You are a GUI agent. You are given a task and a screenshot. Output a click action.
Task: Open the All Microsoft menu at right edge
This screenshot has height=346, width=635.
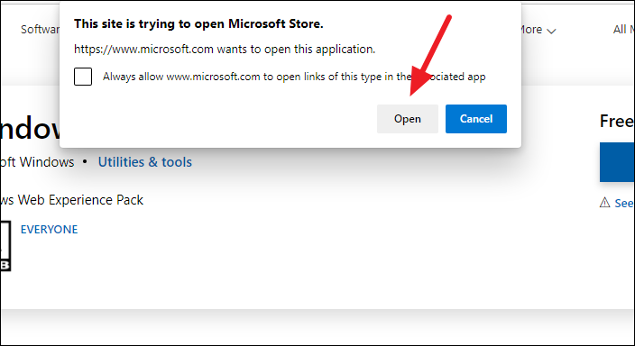[x=623, y=30]
